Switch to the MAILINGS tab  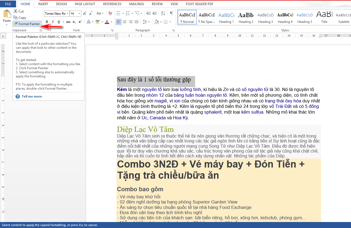click(137, 4)
